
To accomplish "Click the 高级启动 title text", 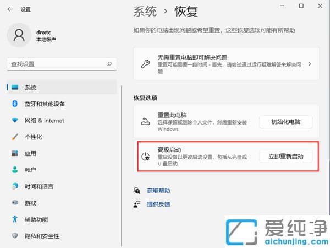I will 169,150.
